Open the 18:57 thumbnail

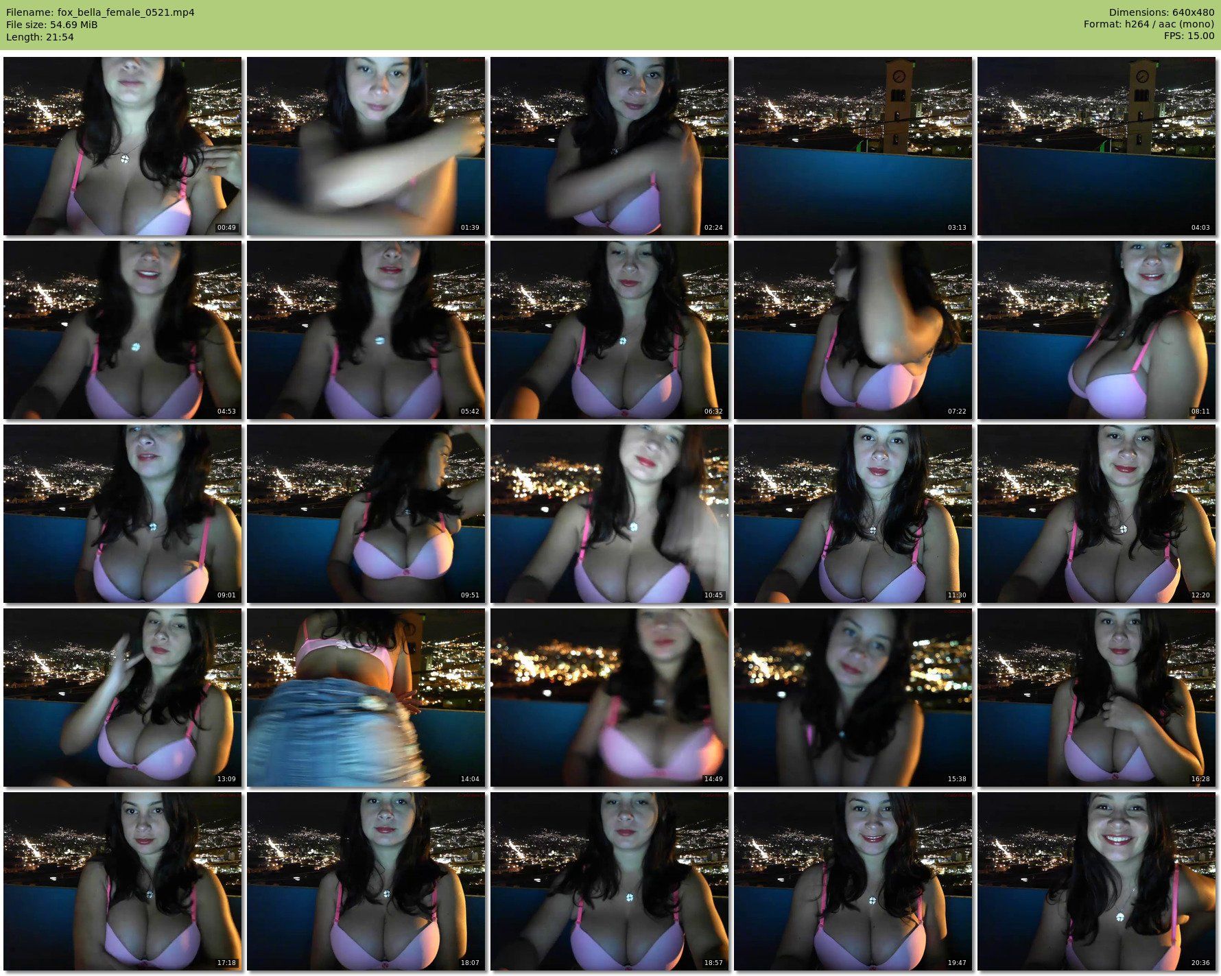[x=609, y=881]
